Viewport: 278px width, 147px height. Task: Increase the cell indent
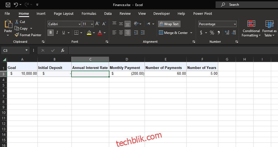(x=143, y=33)
